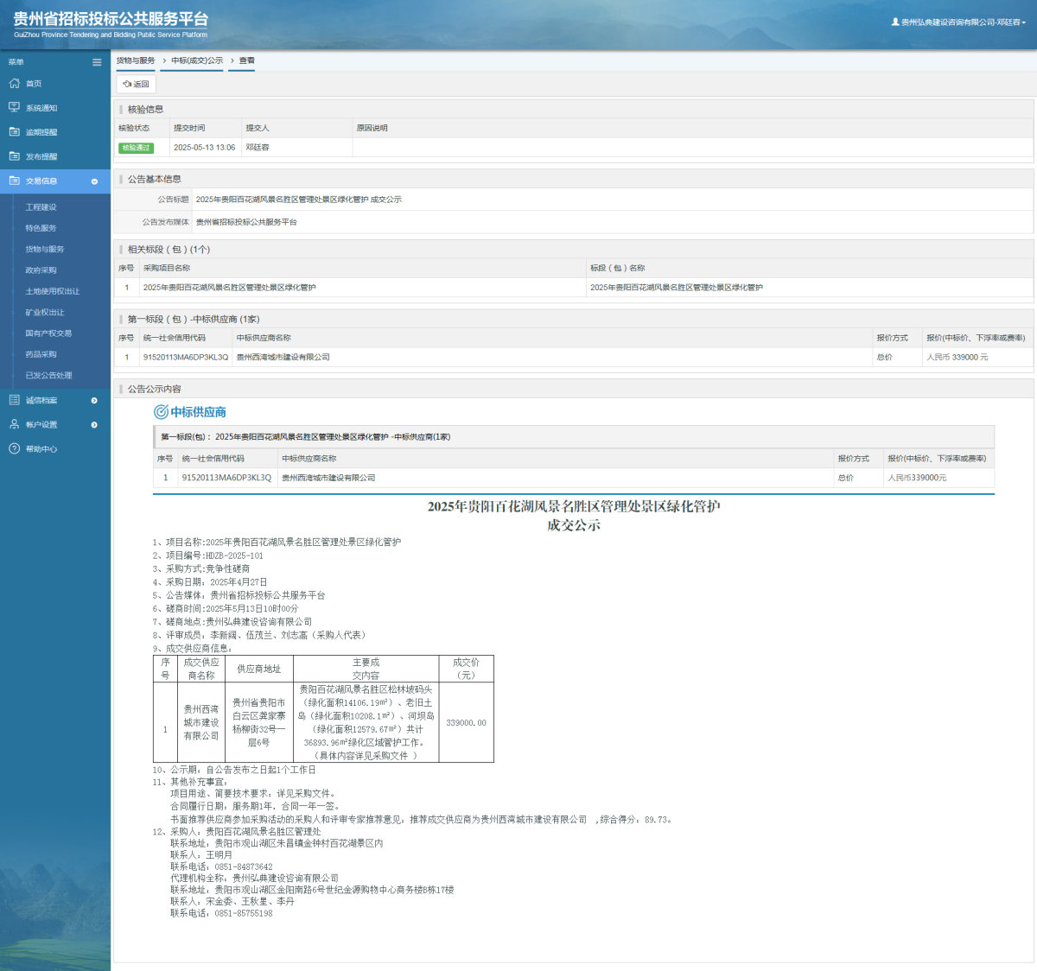Collapse the 交易信息 menu arrow
The image size is (1037, 971).
[x=94, y=181]
